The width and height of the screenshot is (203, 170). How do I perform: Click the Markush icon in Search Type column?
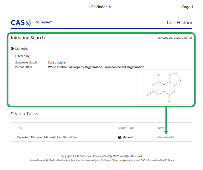click(x=120, y=137)
